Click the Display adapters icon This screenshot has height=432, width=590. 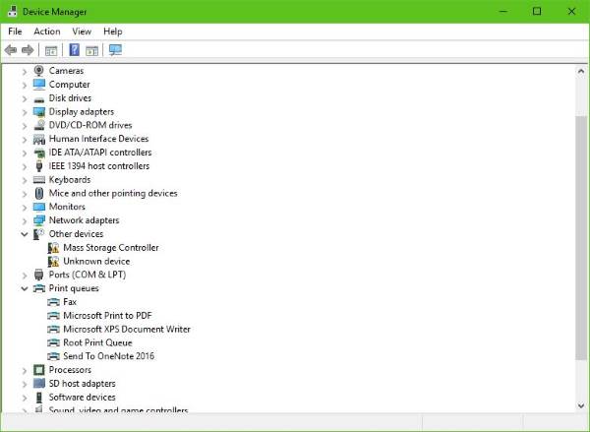(38, 112)
